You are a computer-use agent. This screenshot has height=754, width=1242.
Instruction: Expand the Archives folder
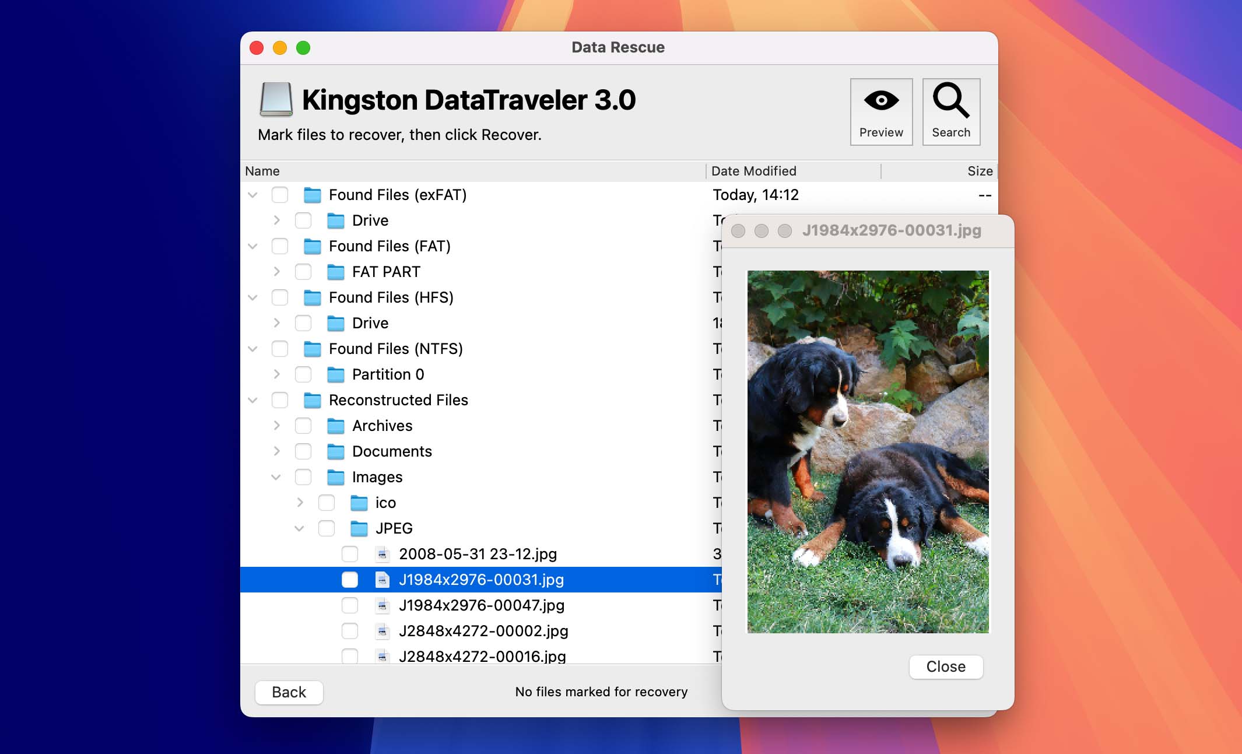(x=276, y=426)
